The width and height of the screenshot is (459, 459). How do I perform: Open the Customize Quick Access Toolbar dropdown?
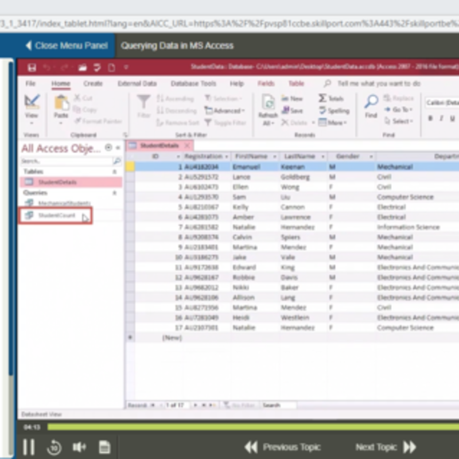[126, 67]
